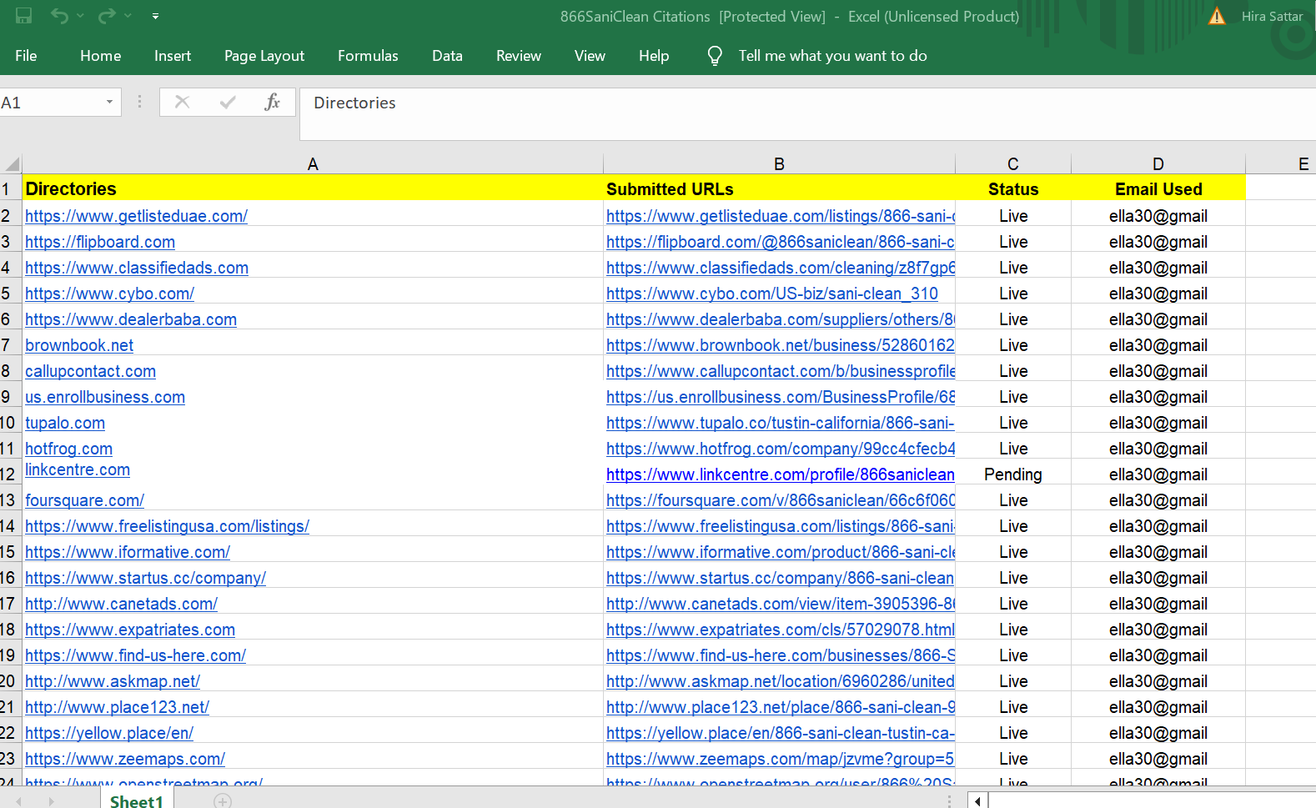Click the yellow warning triangle icon

pos(1217,17)
